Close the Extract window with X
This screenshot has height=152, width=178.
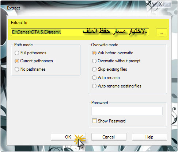162,4
